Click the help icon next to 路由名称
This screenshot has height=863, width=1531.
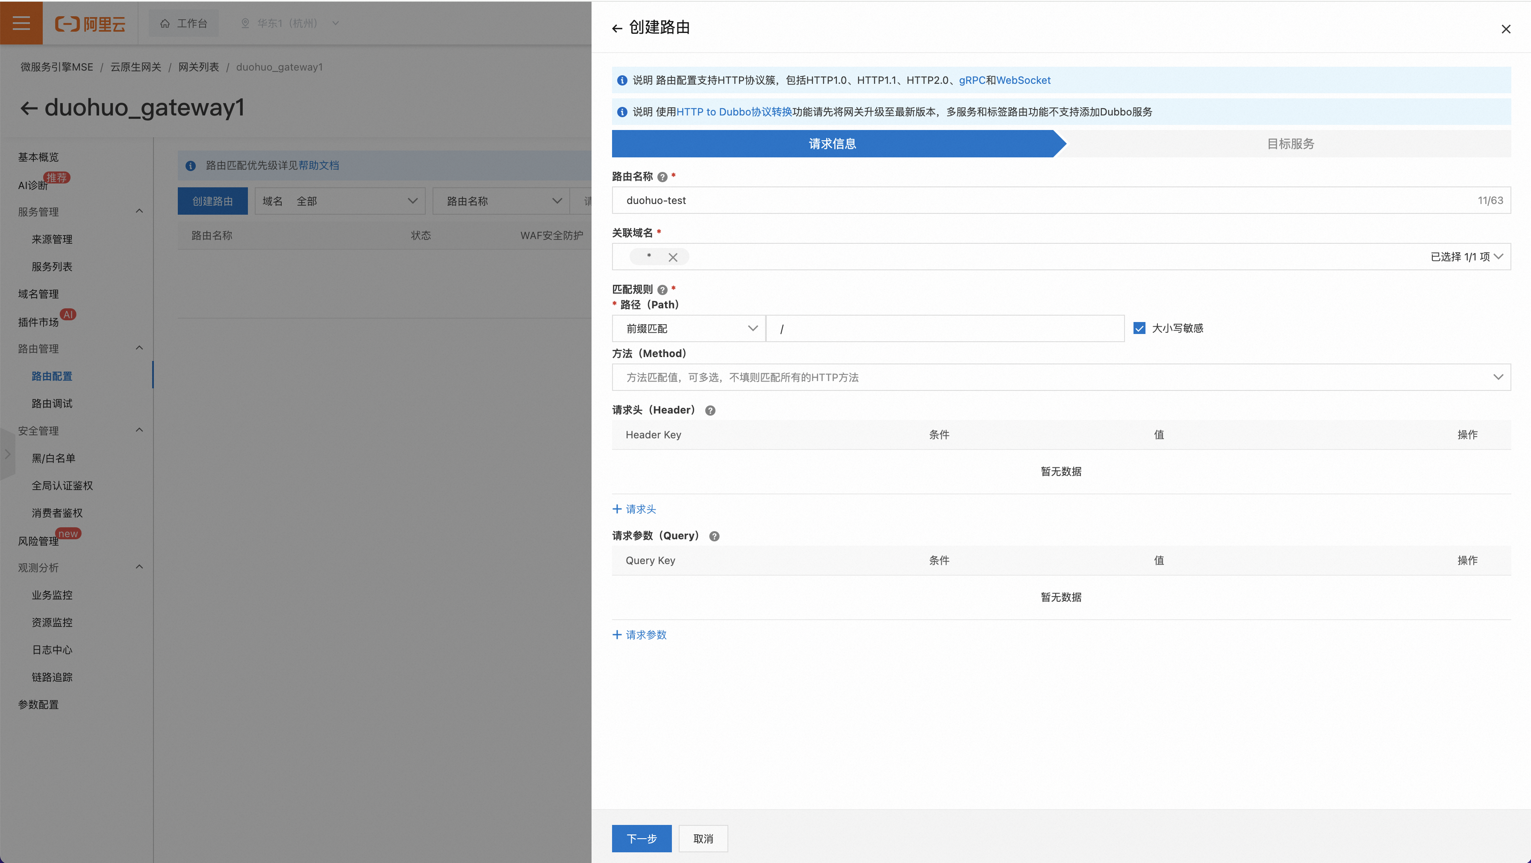pyautogui.click(x=662, y=177)
